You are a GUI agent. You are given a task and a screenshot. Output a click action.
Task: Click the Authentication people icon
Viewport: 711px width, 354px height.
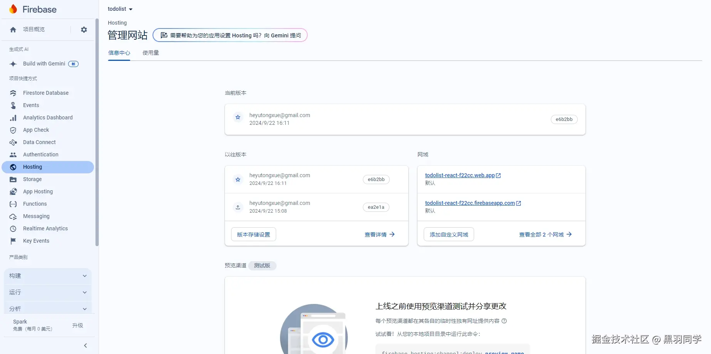pos(13,155)
